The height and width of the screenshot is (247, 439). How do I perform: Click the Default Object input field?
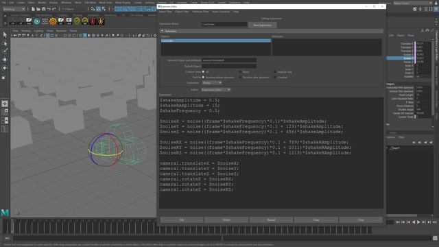tap(229, 67)
